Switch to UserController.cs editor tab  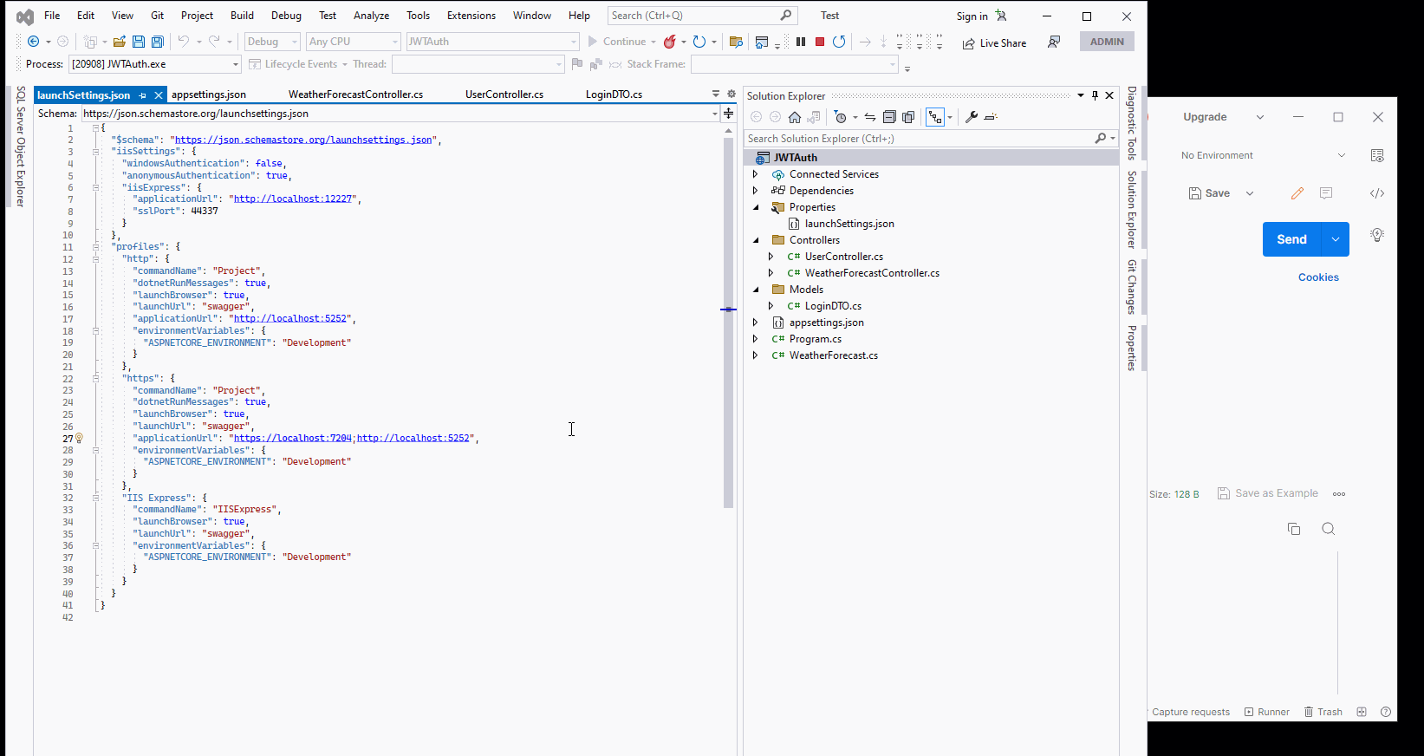click(504, 94)
